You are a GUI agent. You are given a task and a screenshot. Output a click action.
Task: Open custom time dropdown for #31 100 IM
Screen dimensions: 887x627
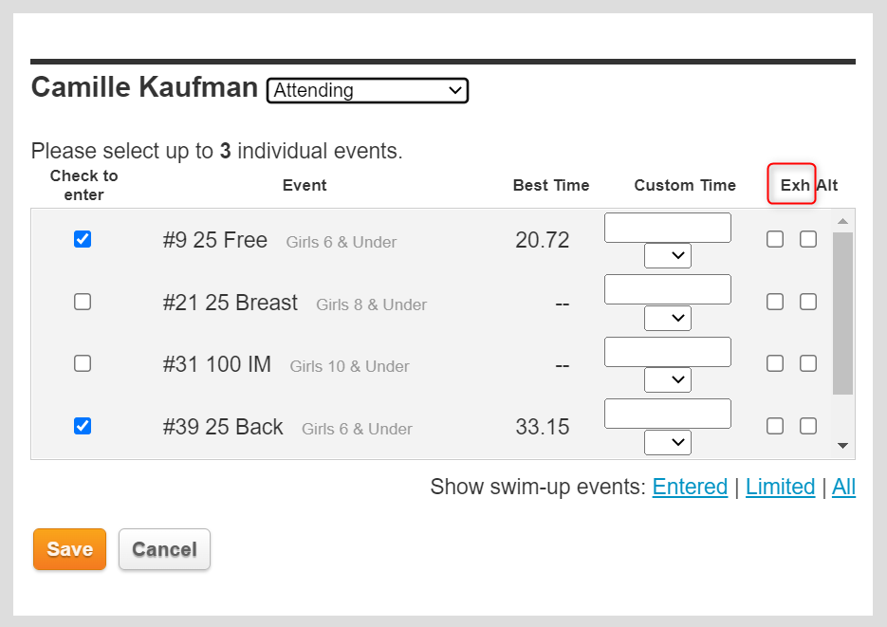(x=668, y=379)
